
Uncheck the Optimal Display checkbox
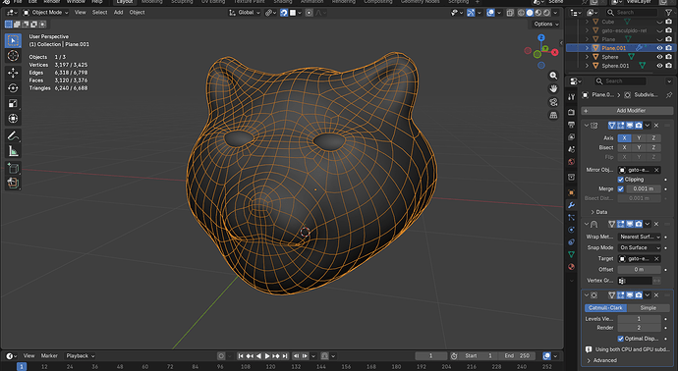620,339
